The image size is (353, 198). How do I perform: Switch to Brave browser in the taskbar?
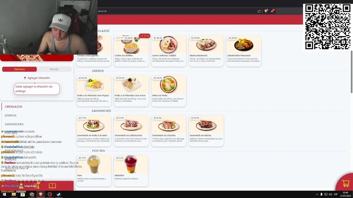41,194
